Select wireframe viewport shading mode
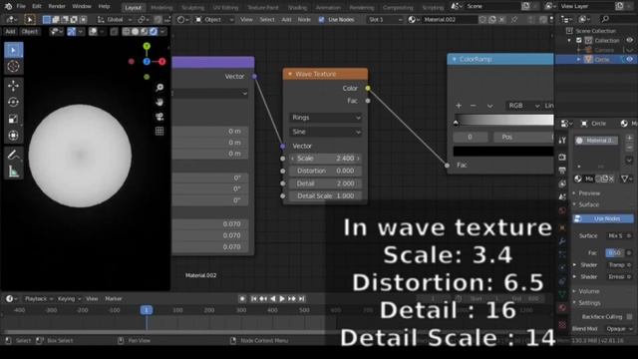Image resolution: width=638 pixels, height=359 pixels. click(x=127, y=31)
